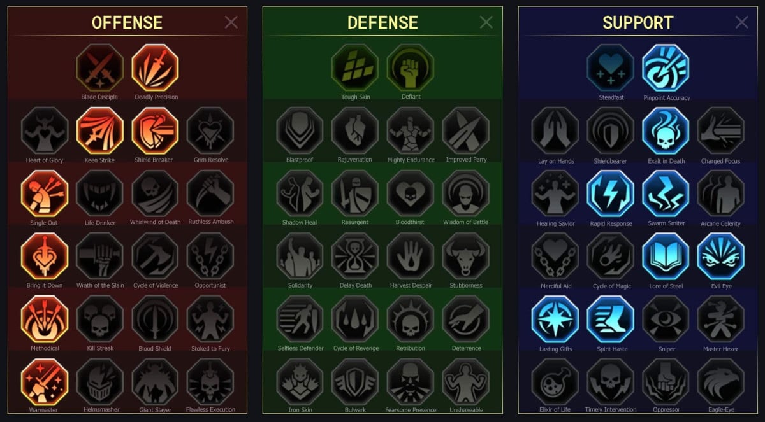
Task: Choose the Stubborness bull icon
Action: tap(466, 257)
